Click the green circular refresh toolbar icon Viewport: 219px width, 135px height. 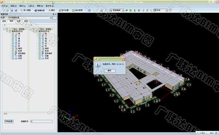tap(131, 10)
